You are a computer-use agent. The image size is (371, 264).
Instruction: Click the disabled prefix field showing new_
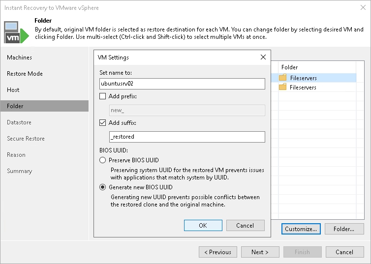[x=187, y=111]
